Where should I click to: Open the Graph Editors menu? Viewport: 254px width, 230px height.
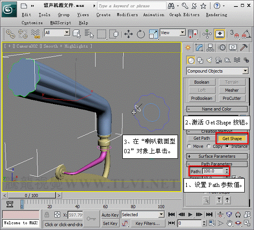pos(184,15)
